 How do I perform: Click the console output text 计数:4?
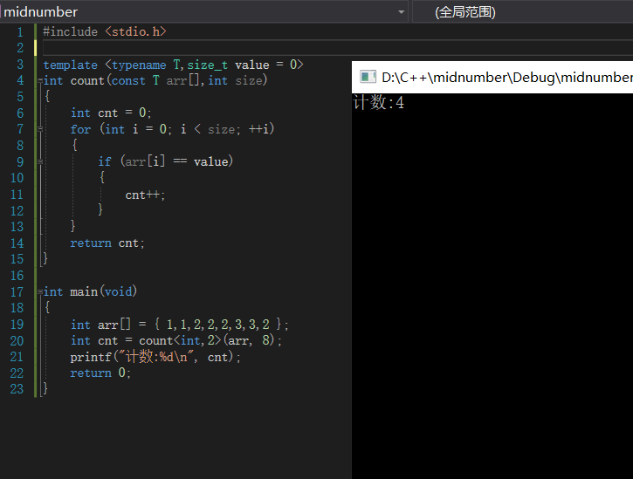(379, 102)
